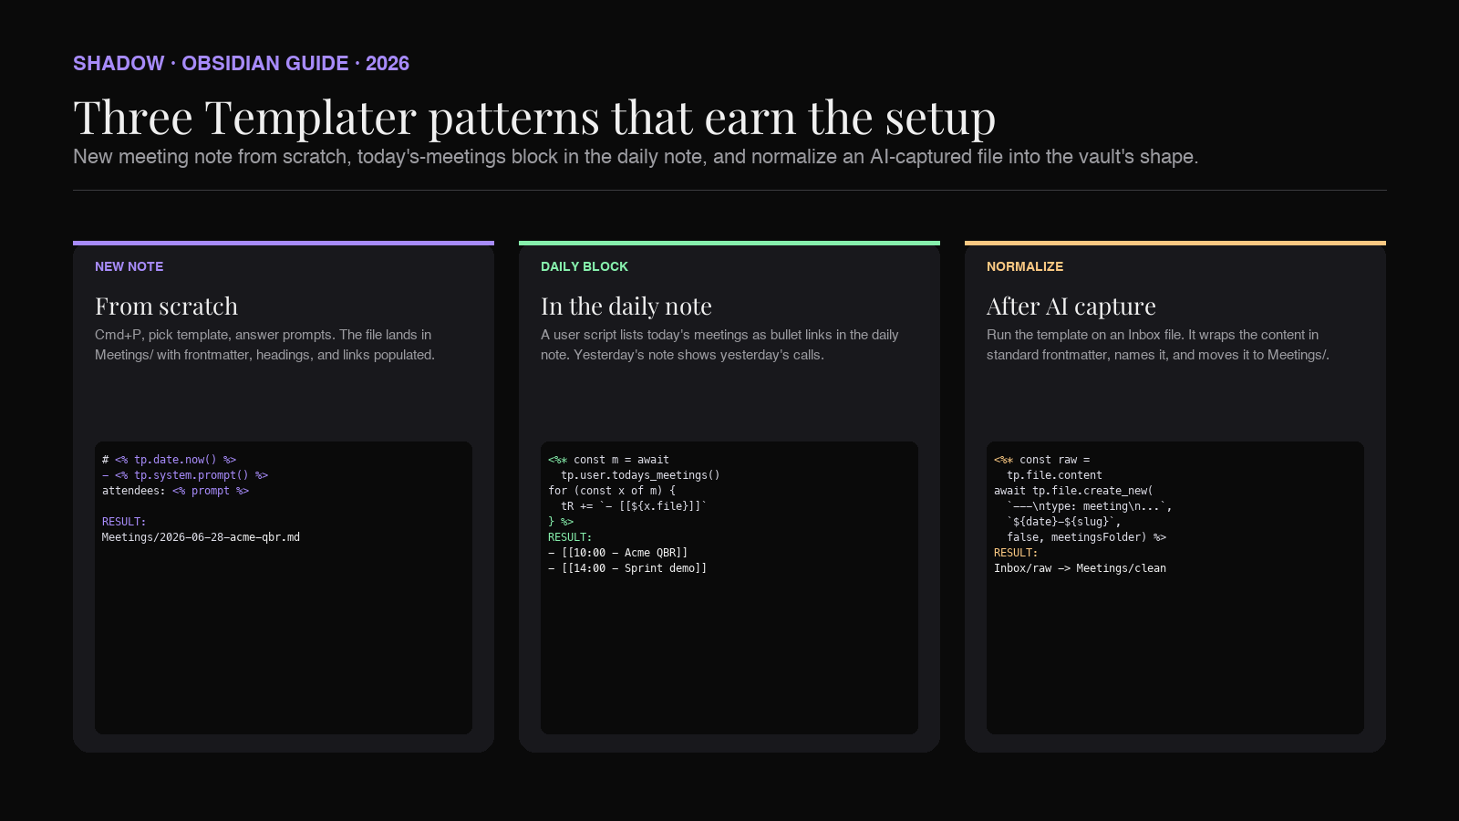The image size is (1459, 821).
Task: Click the '<%* const raw =' code line
Action: pos(1042,460)
